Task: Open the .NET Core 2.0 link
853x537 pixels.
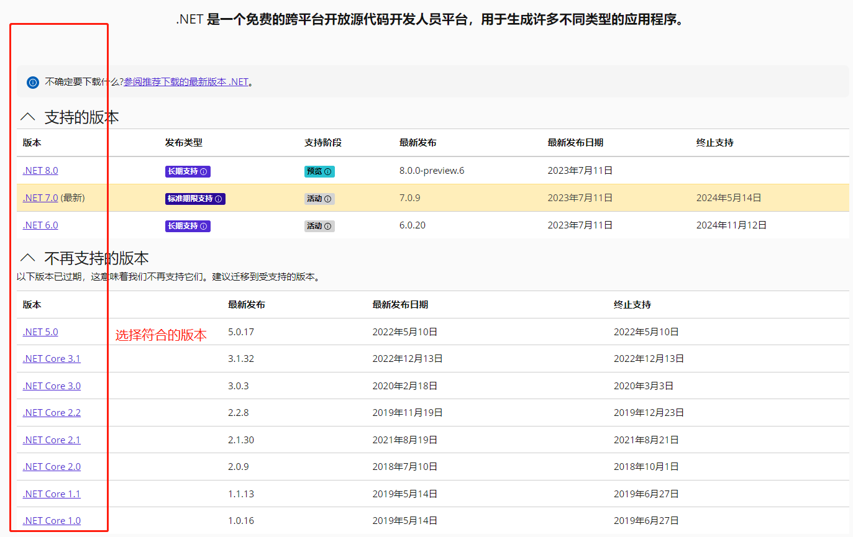Action: point(52,467)
